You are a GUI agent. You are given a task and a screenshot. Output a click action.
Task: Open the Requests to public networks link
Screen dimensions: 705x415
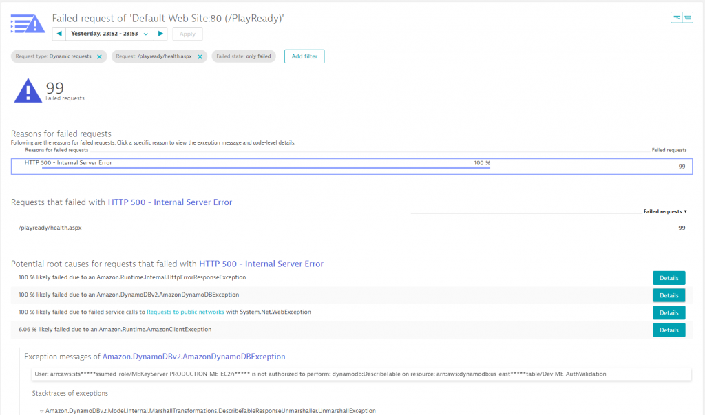185,312
